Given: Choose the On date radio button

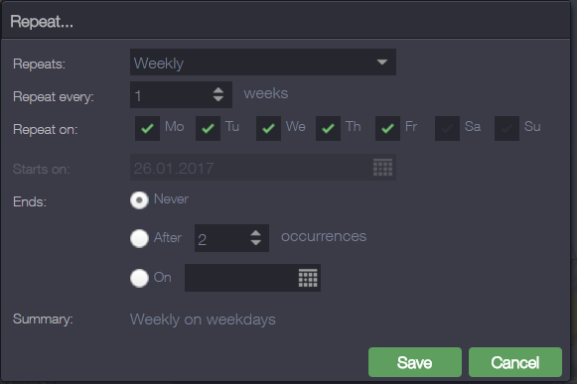Looking at the screenshot, I should click(x=139, y=278).
